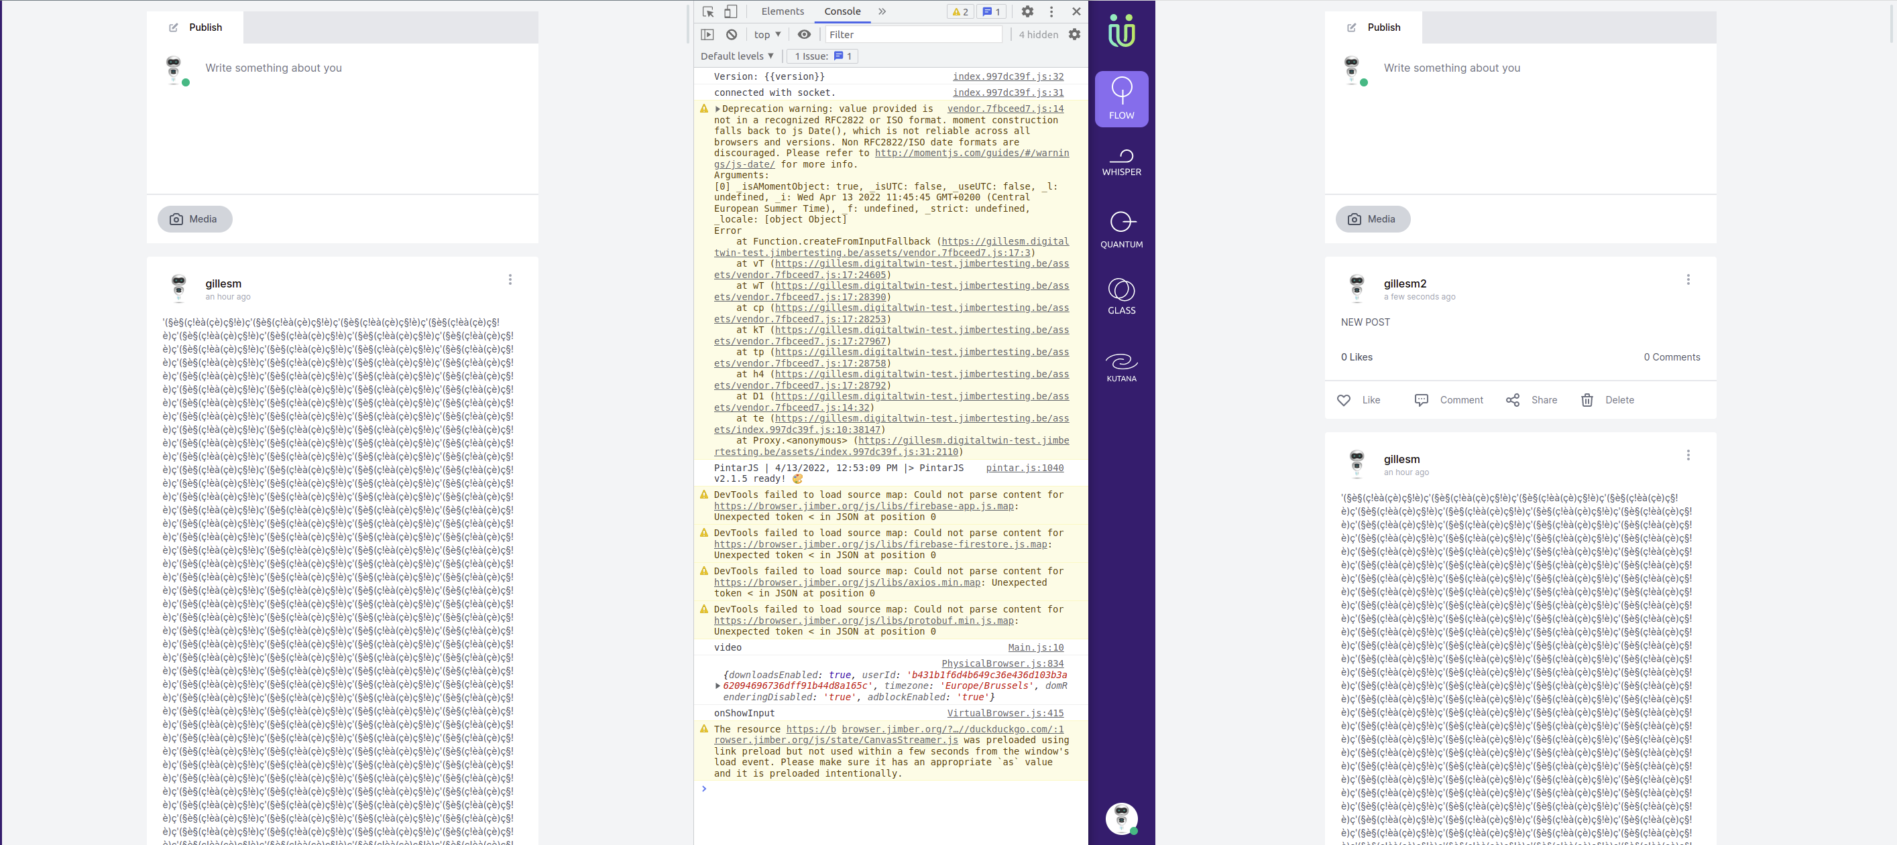Toggle the inspect element cursor mode

pos(707,11)
